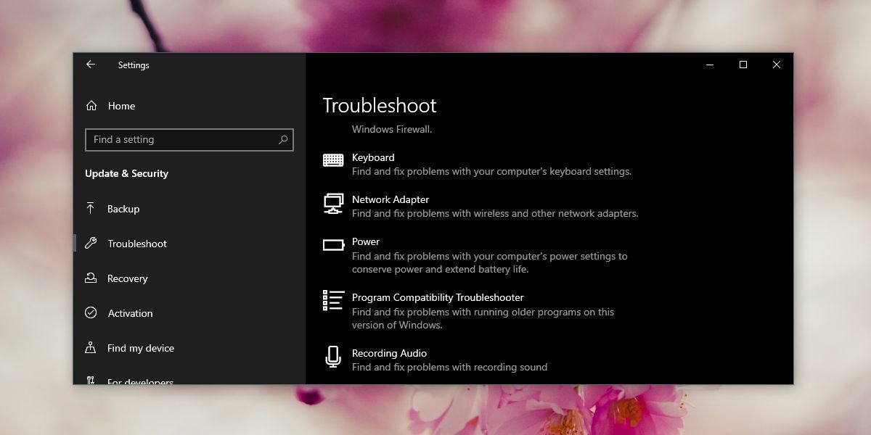The image size is (871, 435).
Task: Select the Network Adapter monitor icon
Action: pos(333,204)
